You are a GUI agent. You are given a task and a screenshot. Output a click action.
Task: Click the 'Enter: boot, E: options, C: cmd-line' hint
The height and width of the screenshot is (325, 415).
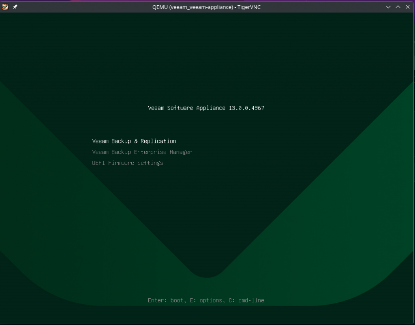coord(206,300)
